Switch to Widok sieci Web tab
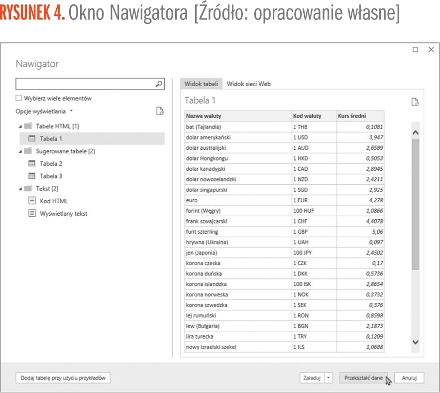The height and width of the screenshot is (393, 440). [248, 84]
